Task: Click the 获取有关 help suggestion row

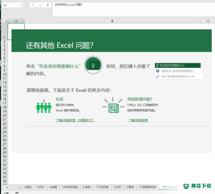Action: coord(179,71)
